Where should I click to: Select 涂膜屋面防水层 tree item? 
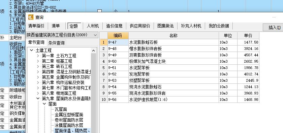(69, 125)
